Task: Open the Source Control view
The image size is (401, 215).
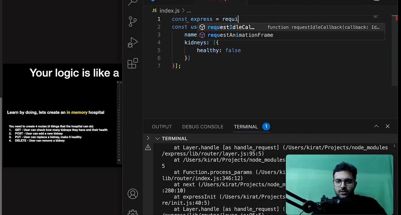Action: 133,22
